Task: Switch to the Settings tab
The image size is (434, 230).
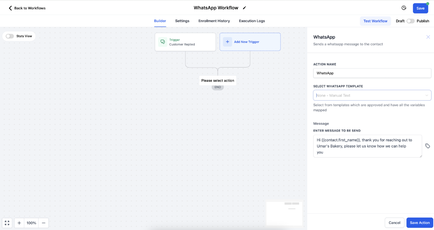Action: [x=182, y=21]
